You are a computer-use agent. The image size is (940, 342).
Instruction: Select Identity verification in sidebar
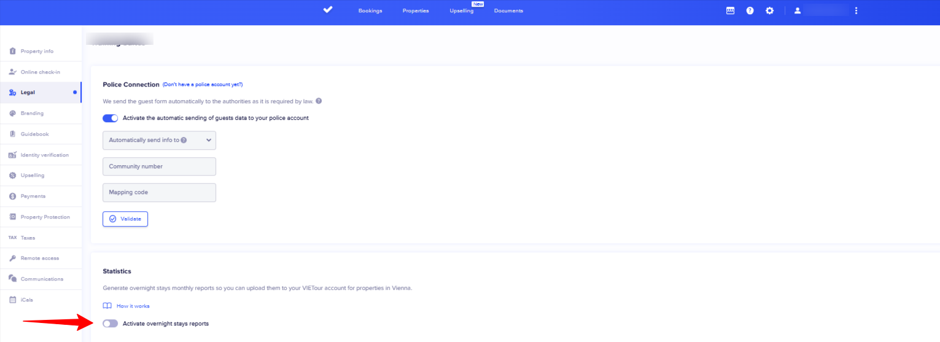[44, 155]
